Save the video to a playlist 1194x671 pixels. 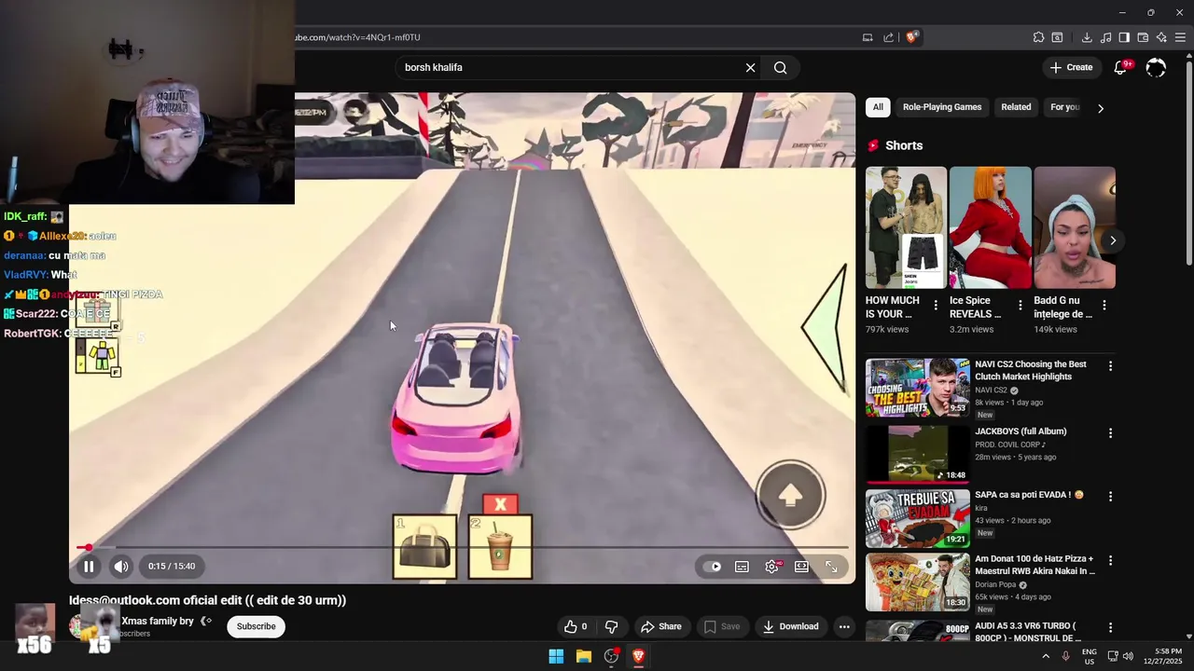click(722, 626)
